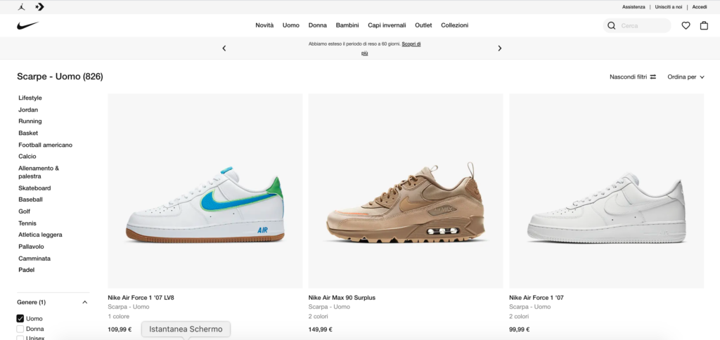Go to Nike home via swoosh logo

click(27, 26)
